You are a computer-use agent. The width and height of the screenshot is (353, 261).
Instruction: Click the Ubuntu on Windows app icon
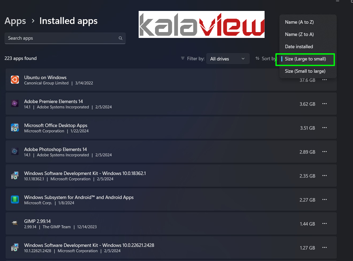pos(15,80)
